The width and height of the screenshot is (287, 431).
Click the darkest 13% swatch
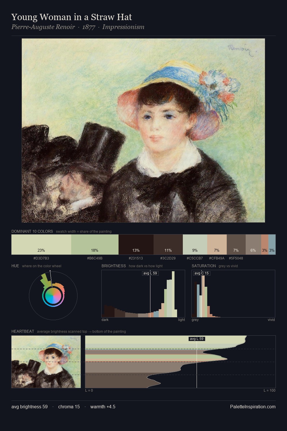coord(136,245)
